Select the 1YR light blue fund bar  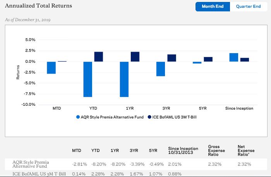(x=124, y=79)
